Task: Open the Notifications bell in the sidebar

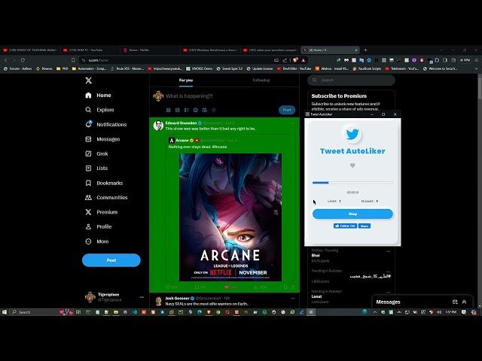Action: click(x=111, y=124)
